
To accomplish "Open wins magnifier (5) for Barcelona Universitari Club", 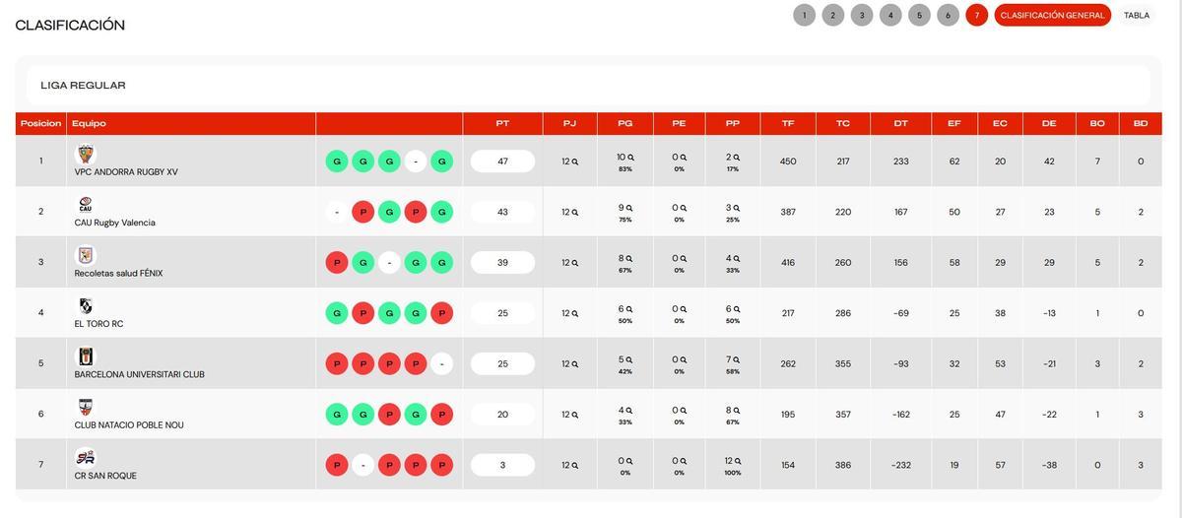I will click(x=629, y=359).
